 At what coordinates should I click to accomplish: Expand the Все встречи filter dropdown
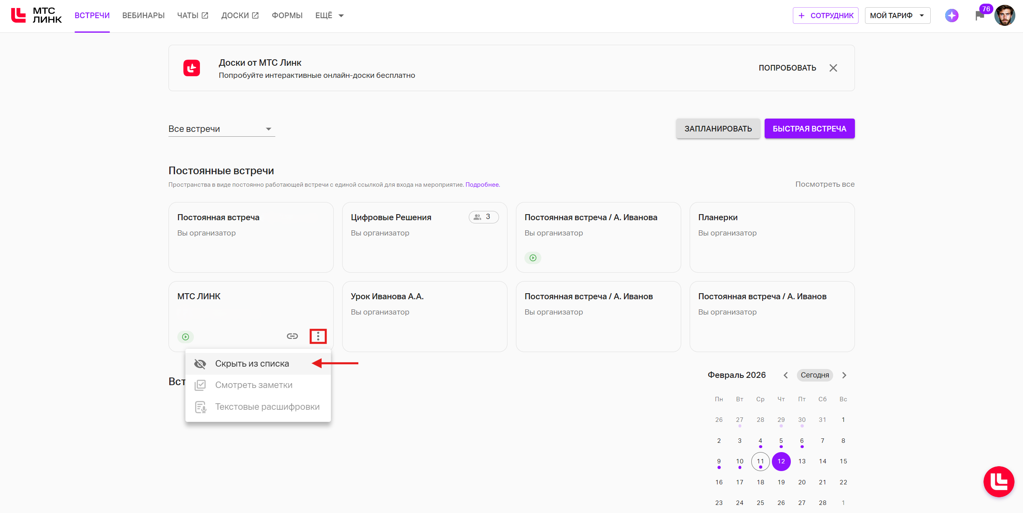[221, 129]
